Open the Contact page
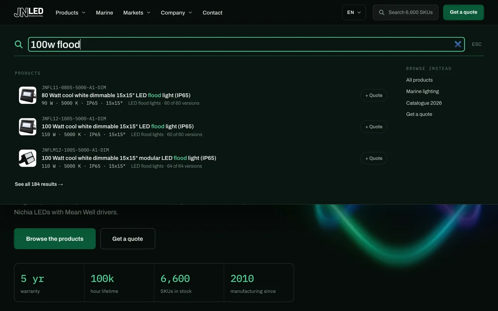The height and width of the screenshot is (311, 498). [x=212, y=12]
